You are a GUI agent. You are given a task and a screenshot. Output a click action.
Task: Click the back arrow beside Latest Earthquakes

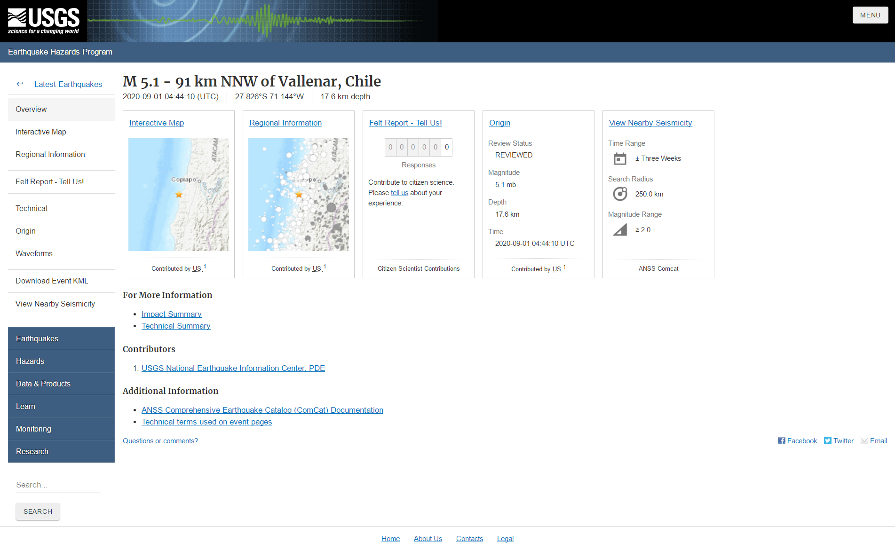[20, 84]
